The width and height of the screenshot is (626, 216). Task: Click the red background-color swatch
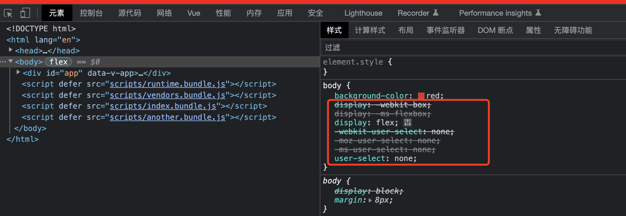(421, 96)
